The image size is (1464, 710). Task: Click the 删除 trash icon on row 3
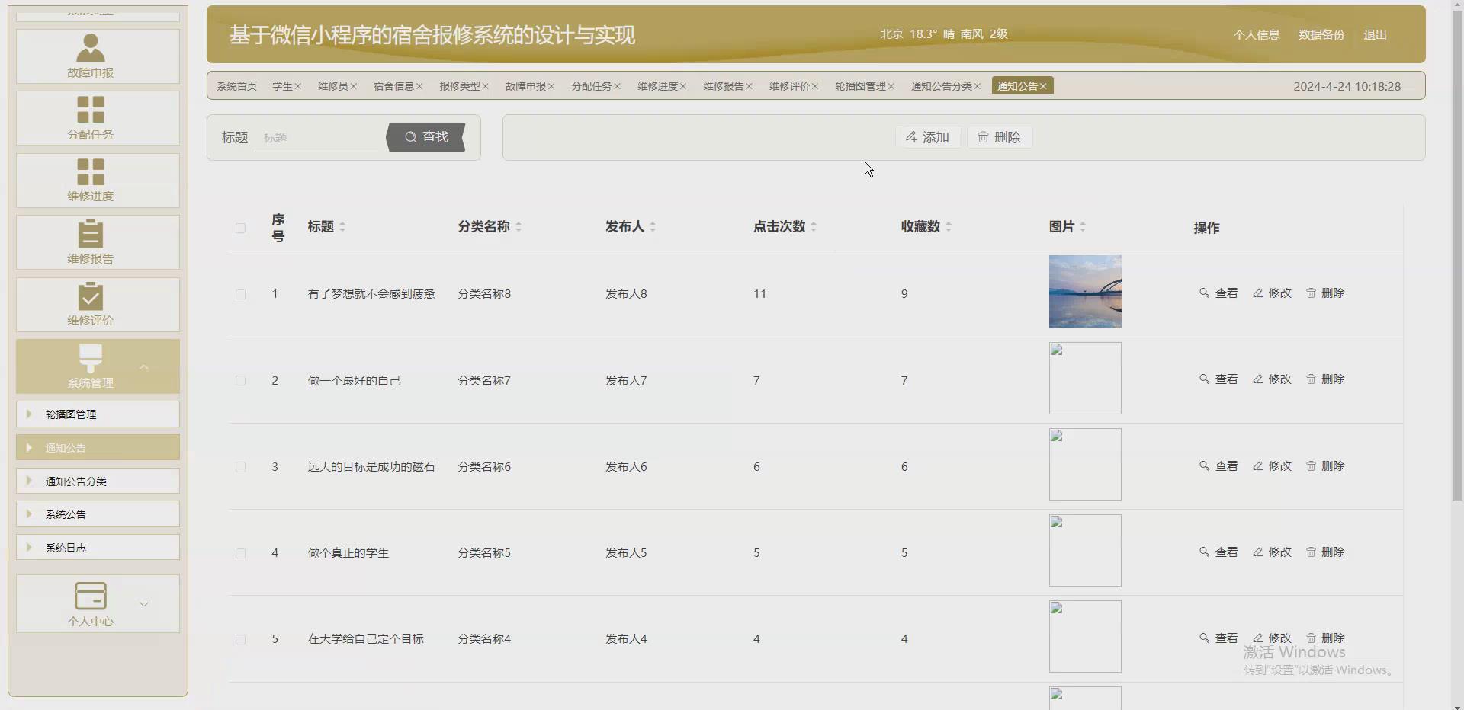click(x=1311, y=465)
